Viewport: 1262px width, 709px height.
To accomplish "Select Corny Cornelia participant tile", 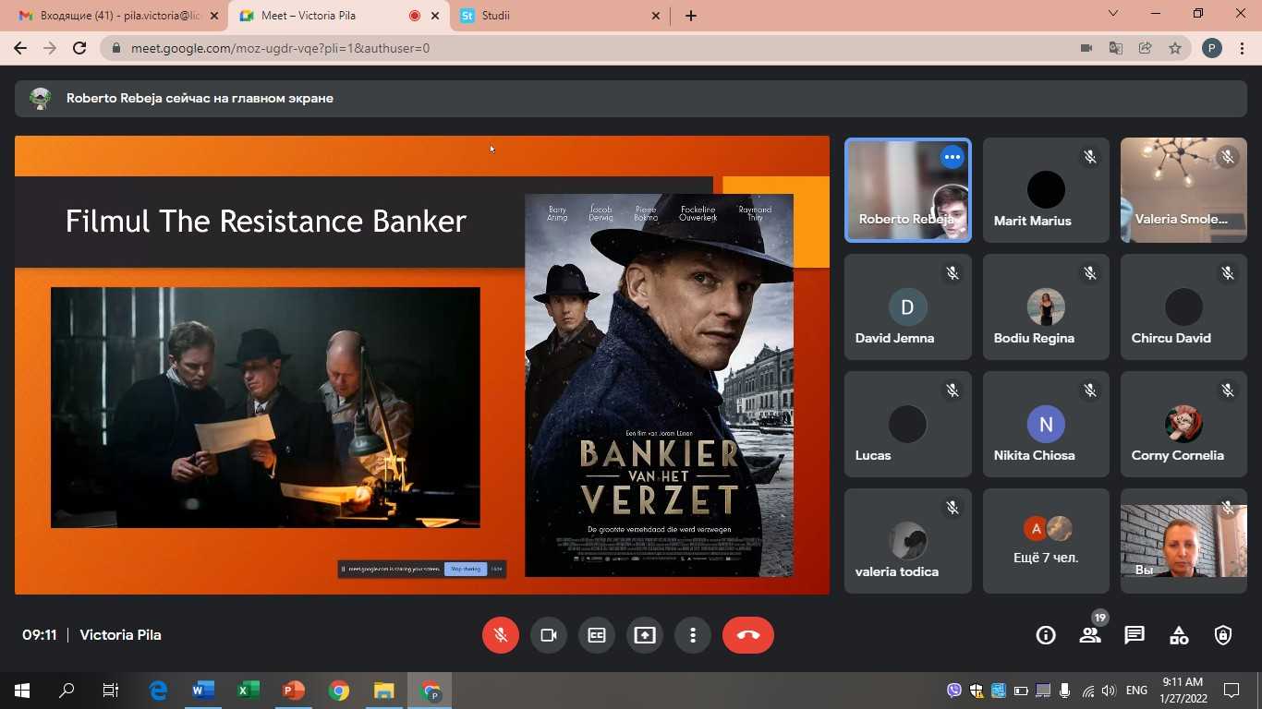I will (x=1183, y=425).
